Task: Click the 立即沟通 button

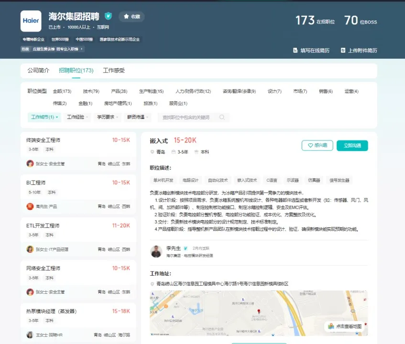Action: tap(352, 145)
